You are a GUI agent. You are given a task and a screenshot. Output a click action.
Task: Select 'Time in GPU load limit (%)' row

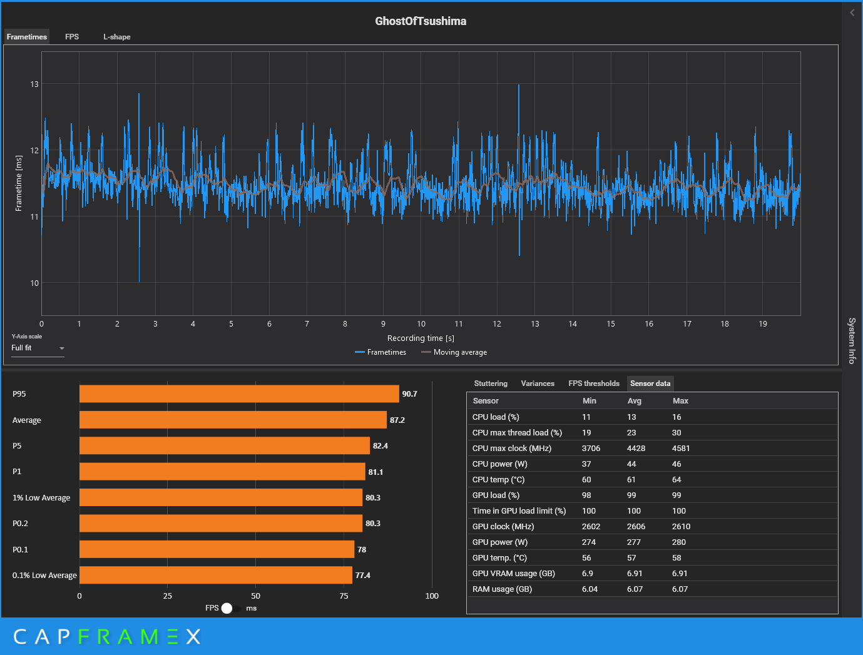pos(651,510)
